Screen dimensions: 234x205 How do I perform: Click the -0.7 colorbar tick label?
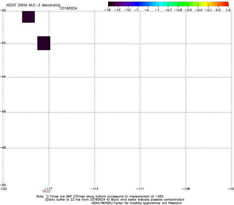[168, 10]
